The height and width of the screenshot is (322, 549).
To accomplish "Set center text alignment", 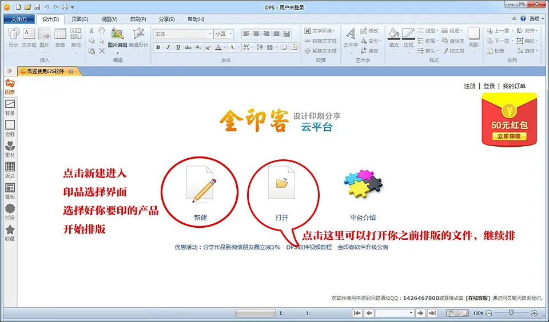I will 257,34.
